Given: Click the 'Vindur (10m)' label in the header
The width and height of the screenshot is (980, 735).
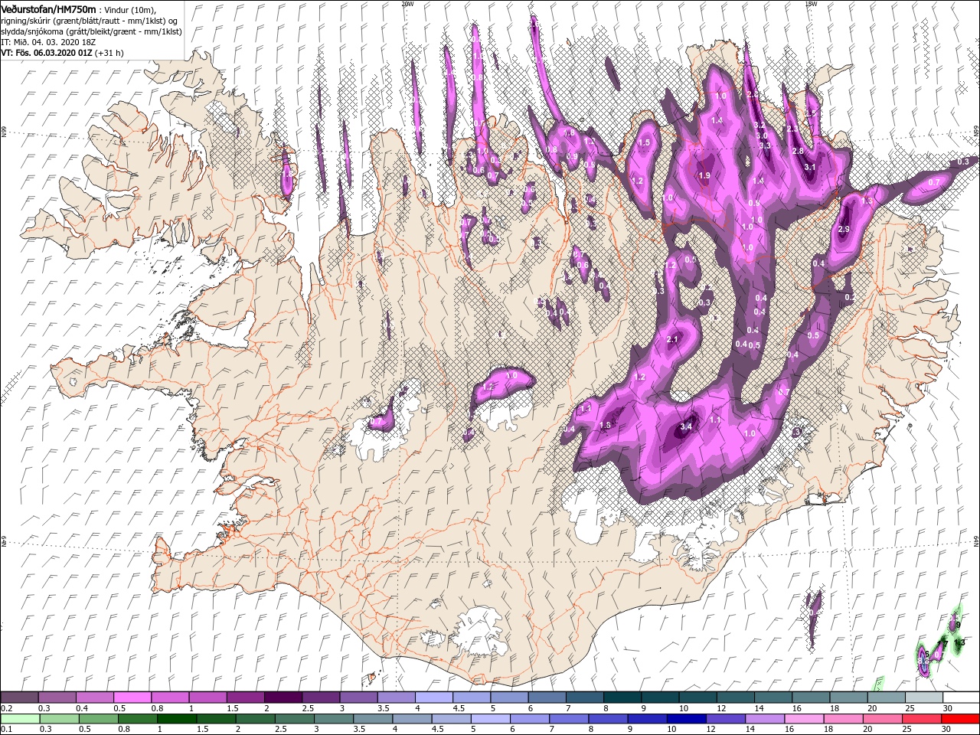Looking at the screenshot, I should (129, 9).
